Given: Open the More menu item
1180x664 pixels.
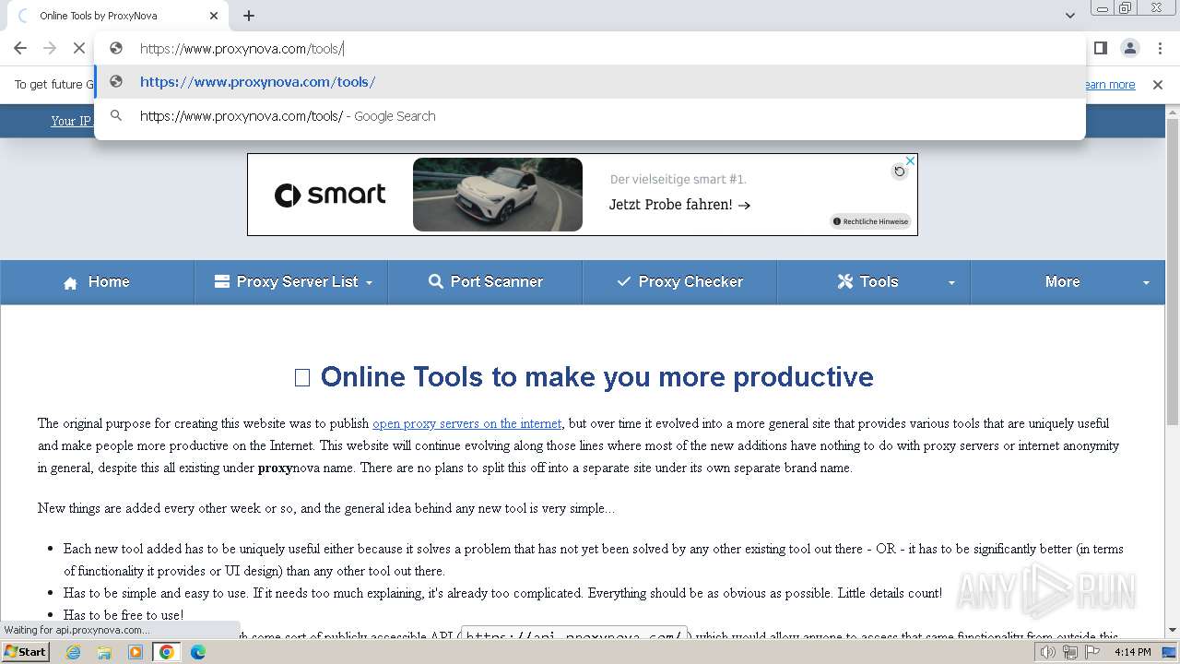Looking at the screenshot, I should tap(1062, 282).
